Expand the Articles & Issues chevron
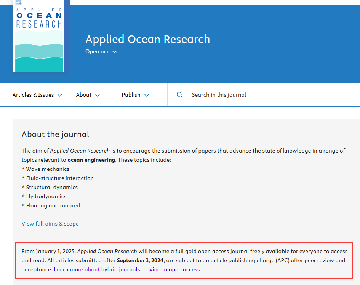360x285 pixels. pos(60,95)
